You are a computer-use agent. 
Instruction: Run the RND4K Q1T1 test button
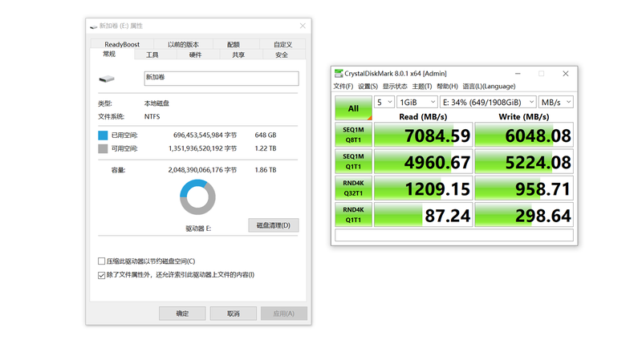tap(353, 214)
